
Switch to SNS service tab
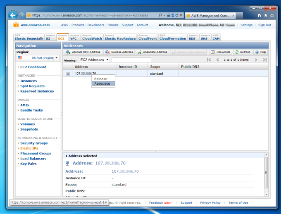click(205, 37)
